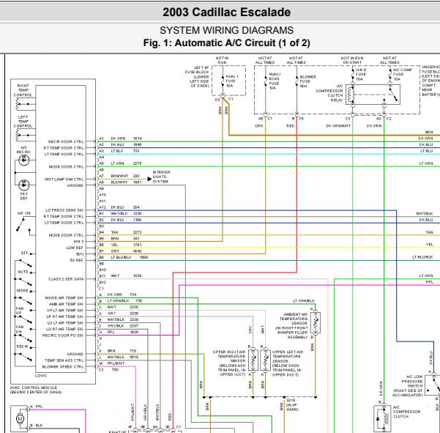Click the 'HVAC 1 FUSE 10A' label
The width and height of the screenshot is (440, 433).
pos(232,81)
